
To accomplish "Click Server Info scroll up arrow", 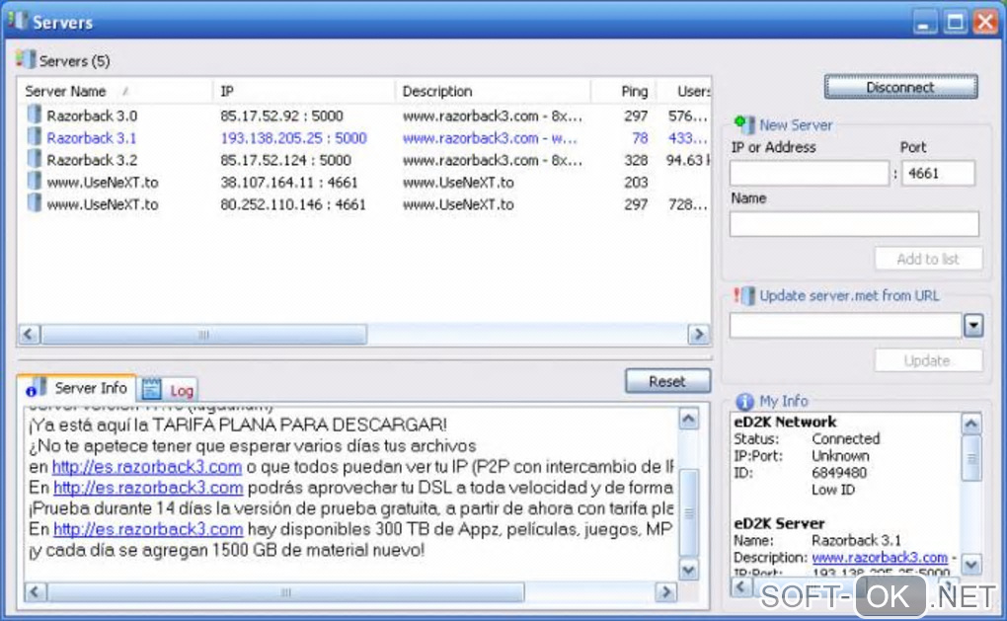I will pos(688,420).
